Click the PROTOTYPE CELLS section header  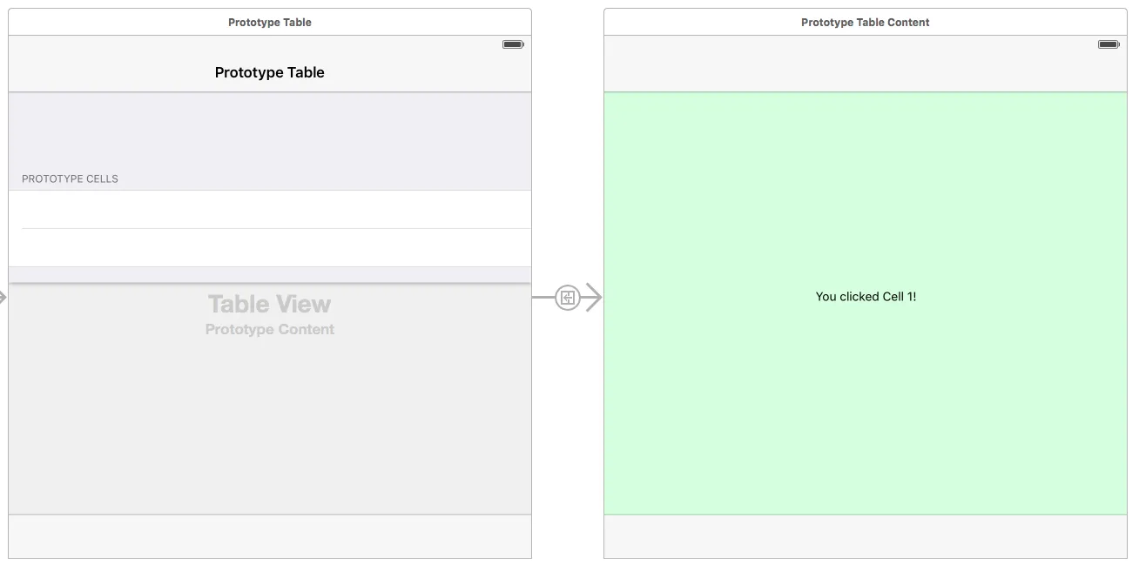click(x=70, y=178)
